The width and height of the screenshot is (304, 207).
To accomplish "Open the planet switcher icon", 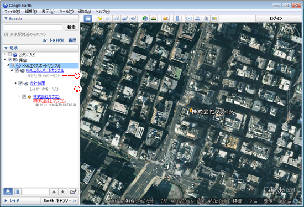I will coord(165,18).
